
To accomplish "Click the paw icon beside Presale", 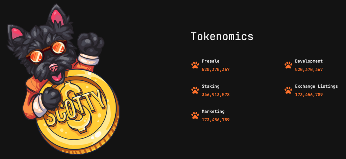I will [x=195, y=65].
